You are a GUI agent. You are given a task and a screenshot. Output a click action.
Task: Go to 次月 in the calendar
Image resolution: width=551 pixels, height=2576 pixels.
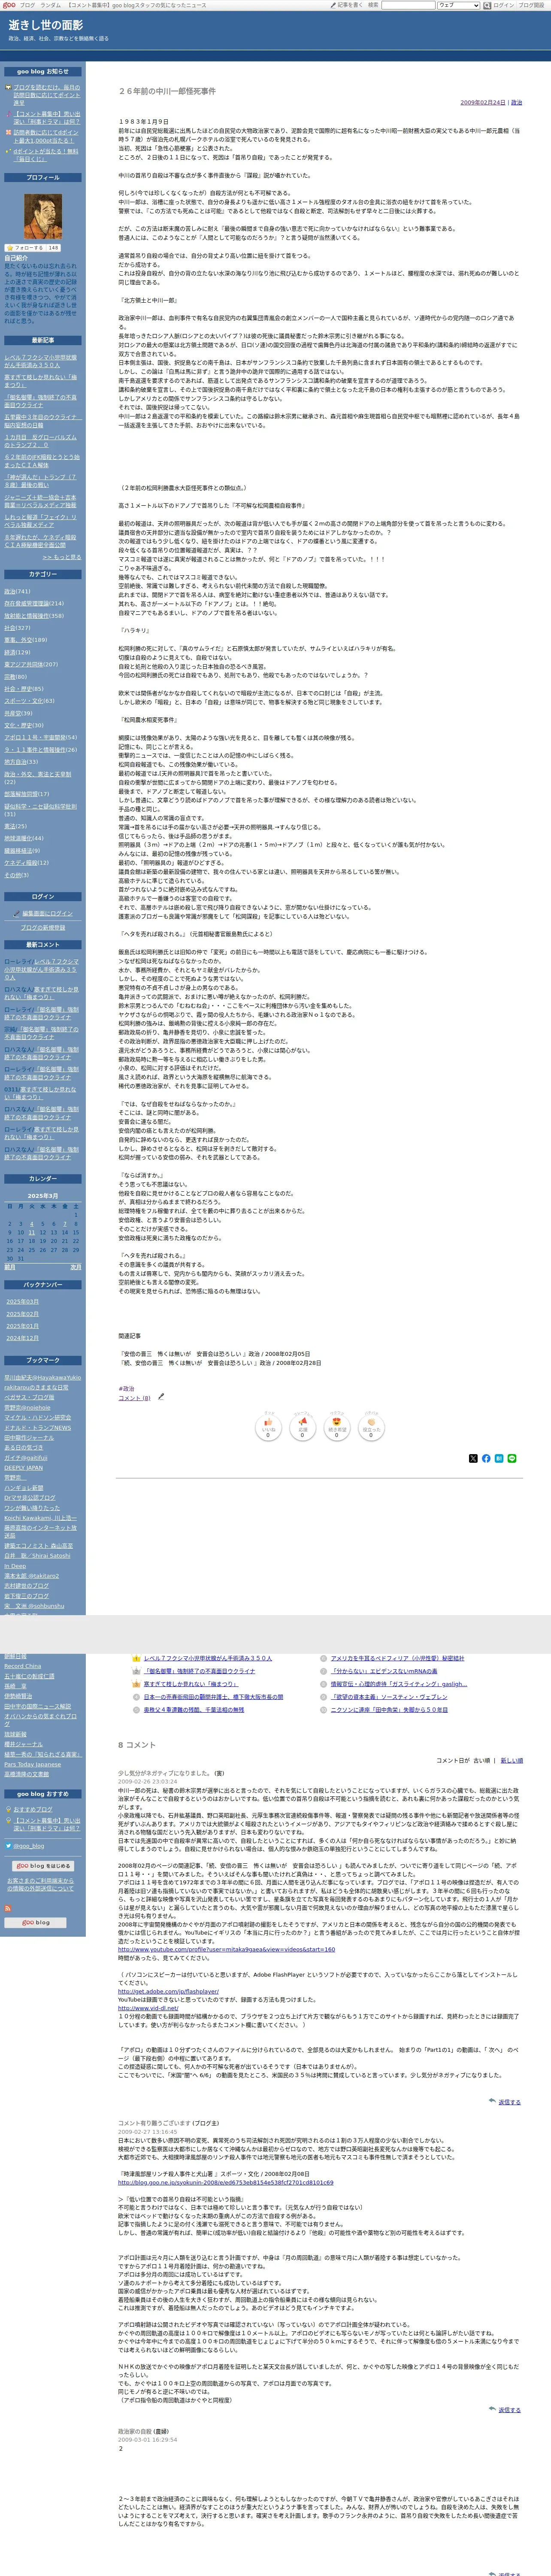(75, 1266)
